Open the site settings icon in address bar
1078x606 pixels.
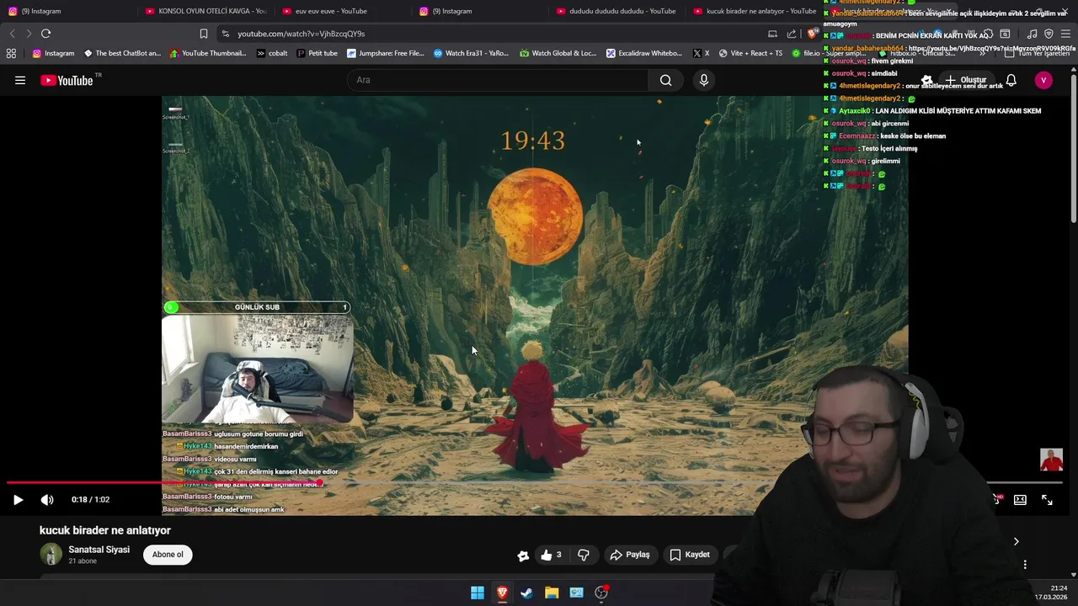[225, 34]
